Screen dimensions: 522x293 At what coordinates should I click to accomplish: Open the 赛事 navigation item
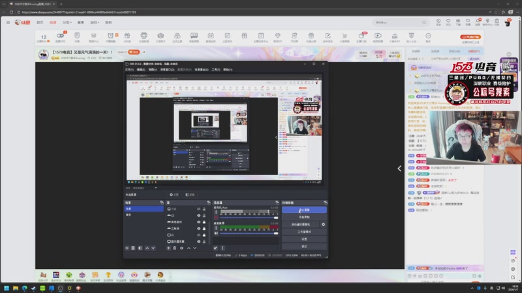click(81, 23)
